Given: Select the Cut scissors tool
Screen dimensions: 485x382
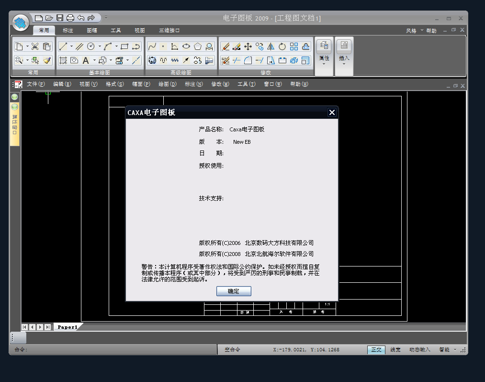Looking at the screenshot, I should click(35, 46).
